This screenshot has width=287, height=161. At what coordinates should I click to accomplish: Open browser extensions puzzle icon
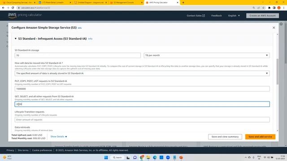pyautogui.click(x=269, y=8)
